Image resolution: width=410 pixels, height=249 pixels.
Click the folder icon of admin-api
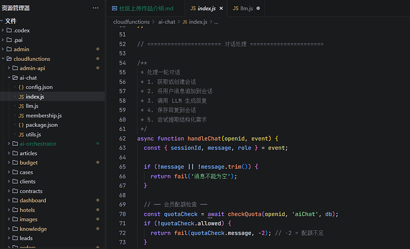point(15,68)
